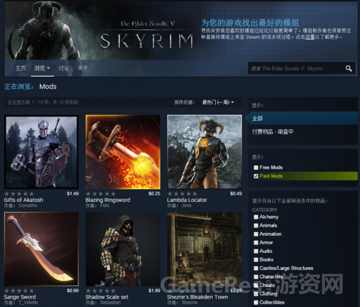Click the star rating of Lambda Locator

(x=183, y=194)
